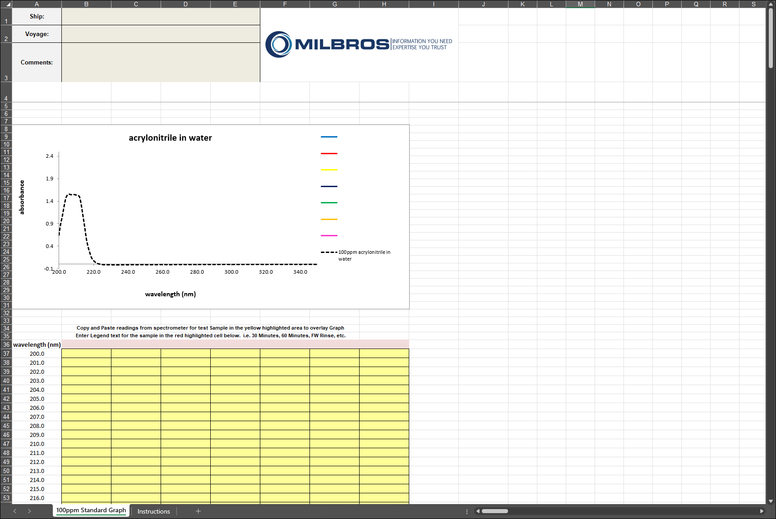This screenshot has width=776, height=519.
Task: Select the Voyage input field
Action: pyautogui.click(x=161, y=34)
